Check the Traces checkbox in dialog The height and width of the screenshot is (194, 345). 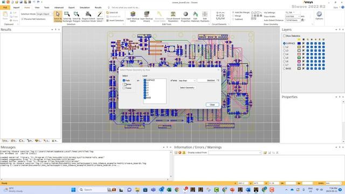(x=124, y=88)
